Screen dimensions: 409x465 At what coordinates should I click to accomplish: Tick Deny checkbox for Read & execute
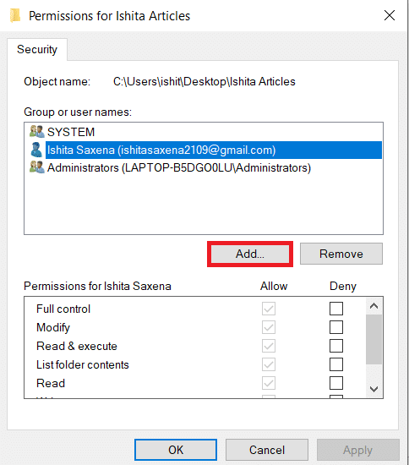tap(336, 346)
